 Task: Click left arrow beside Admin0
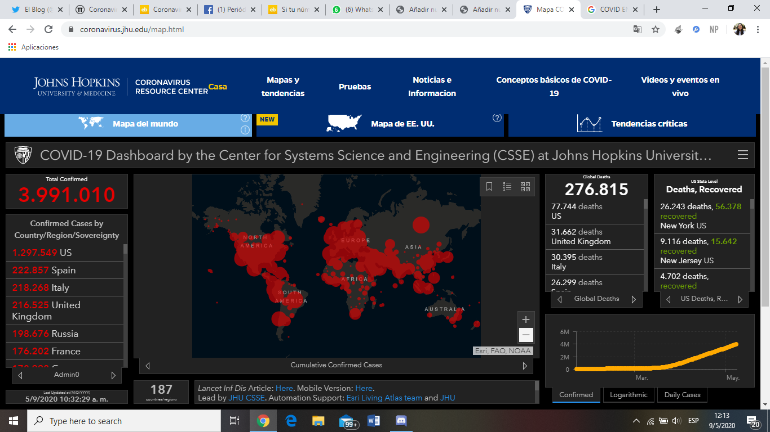(x=20, y=375)
